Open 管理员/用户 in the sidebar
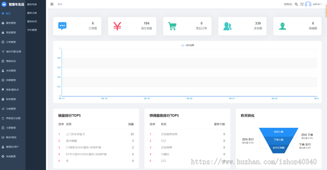This screenshot has height=170, width=327. (13, 147)
